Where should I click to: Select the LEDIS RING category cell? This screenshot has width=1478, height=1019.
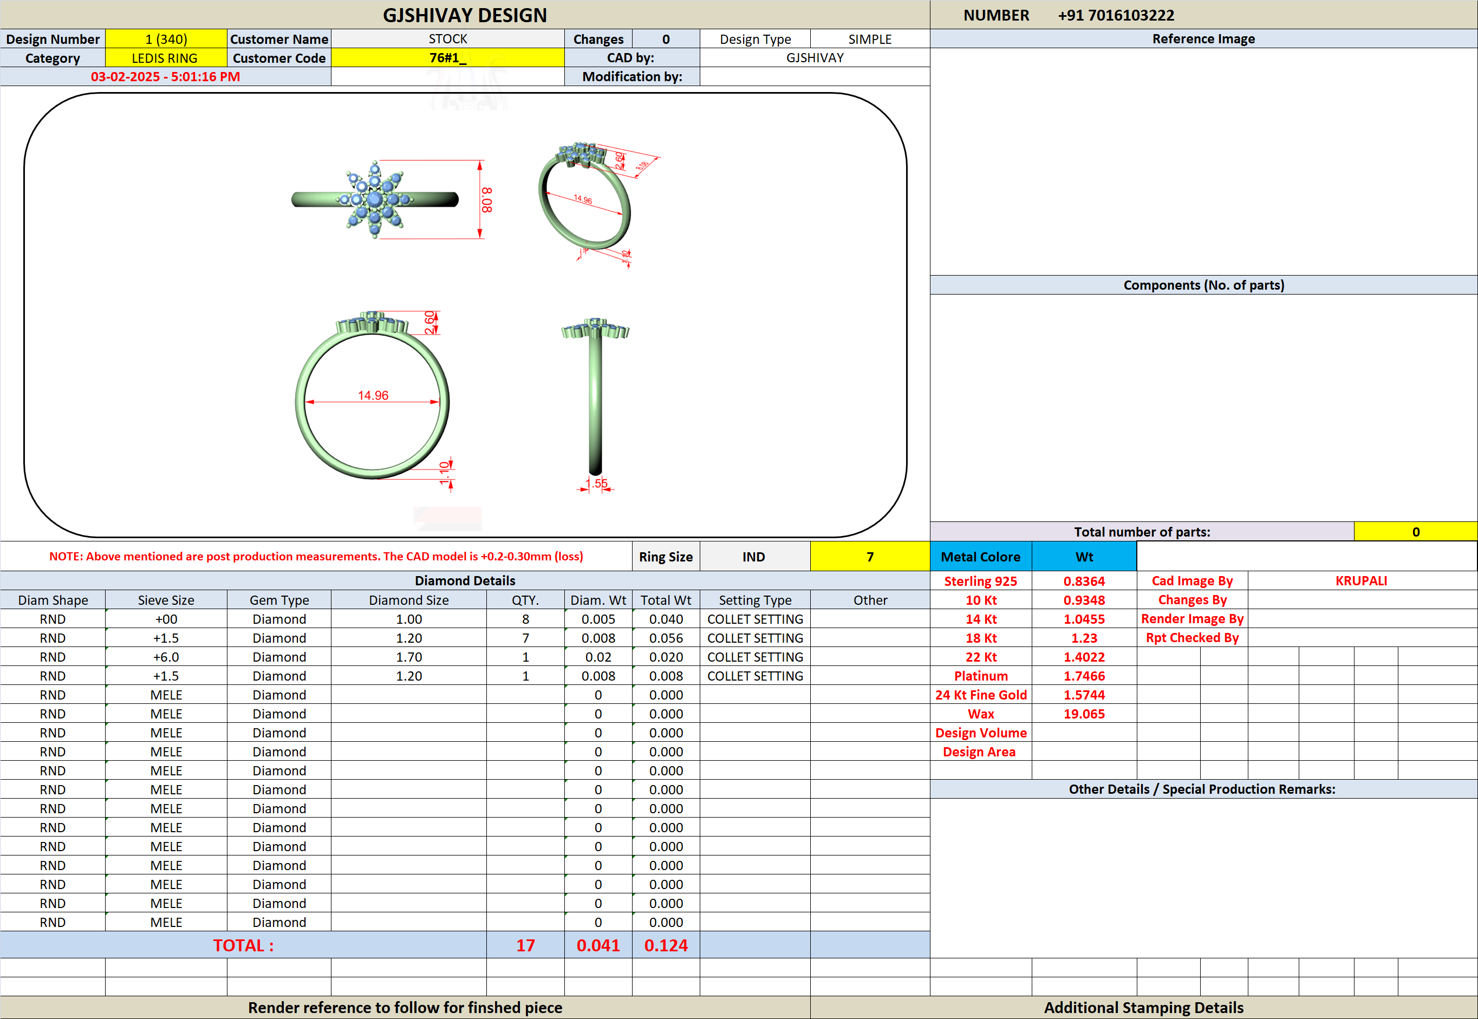[166, 58]
